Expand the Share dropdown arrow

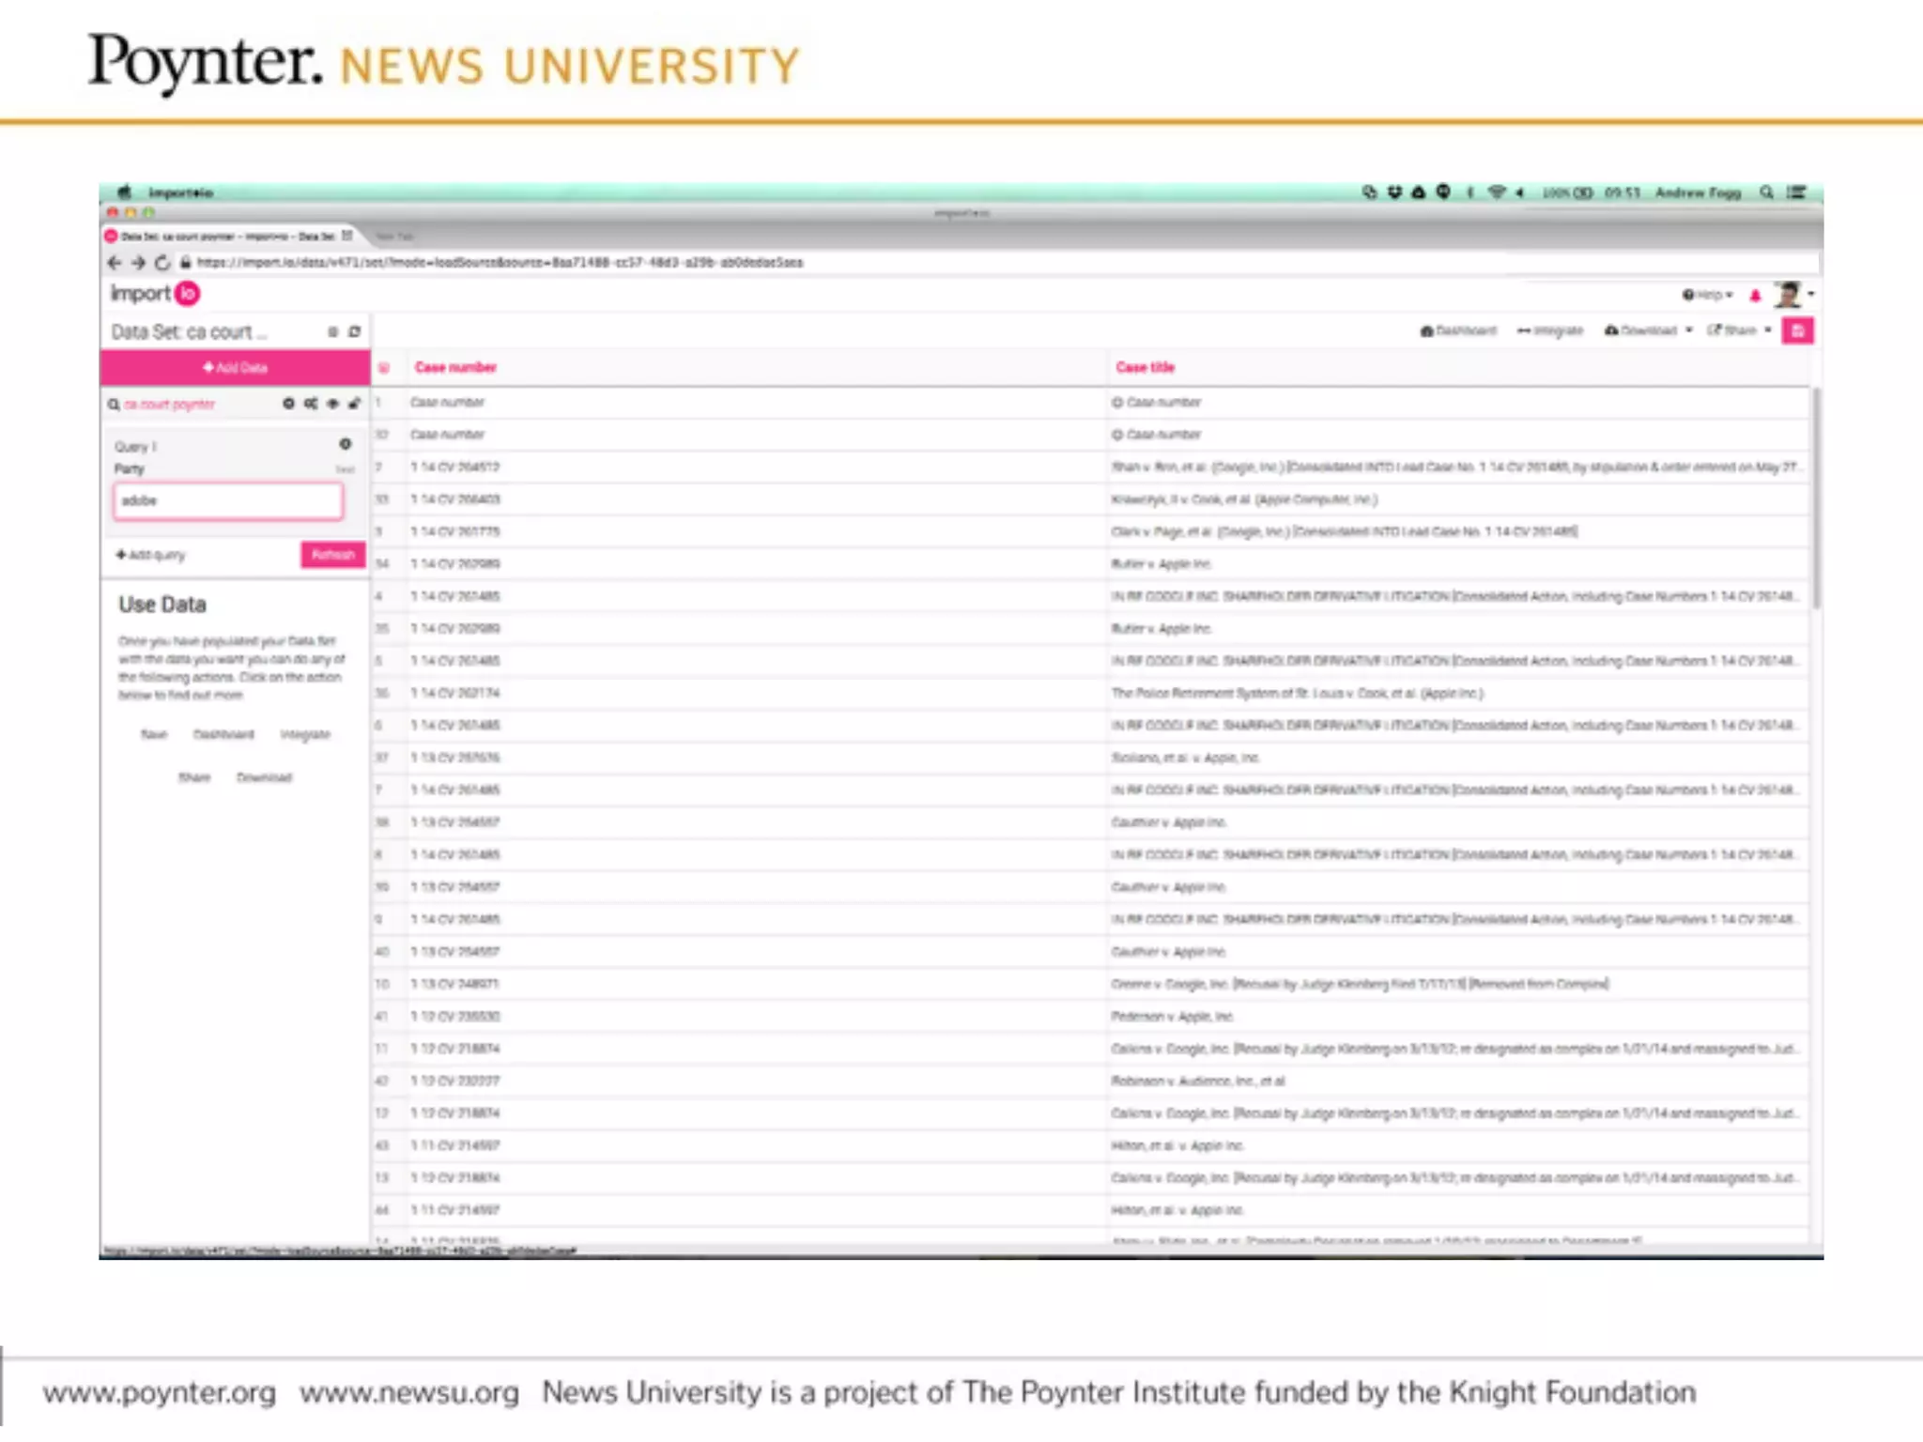1768,330
